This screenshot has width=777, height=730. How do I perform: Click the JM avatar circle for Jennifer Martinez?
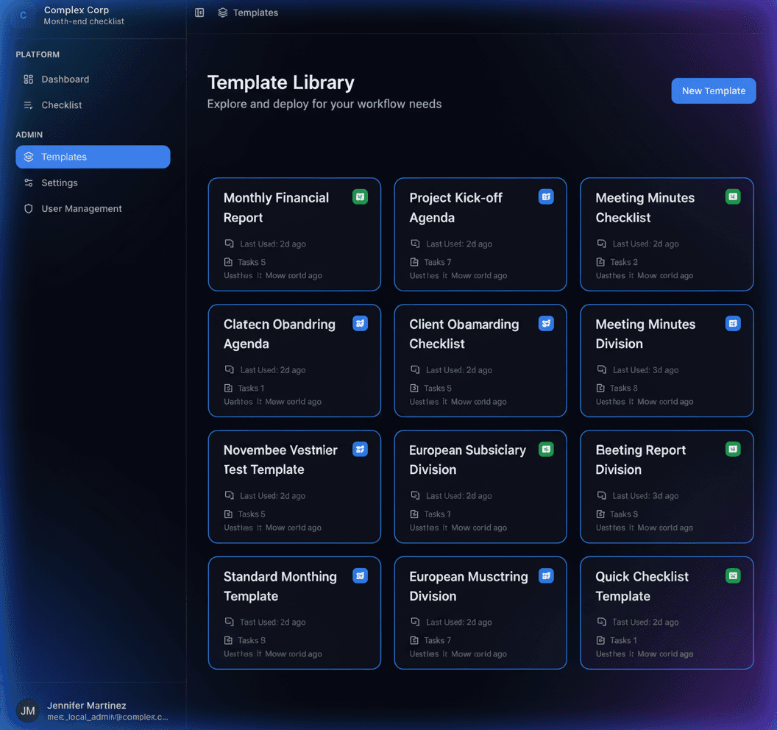(27, 711)
